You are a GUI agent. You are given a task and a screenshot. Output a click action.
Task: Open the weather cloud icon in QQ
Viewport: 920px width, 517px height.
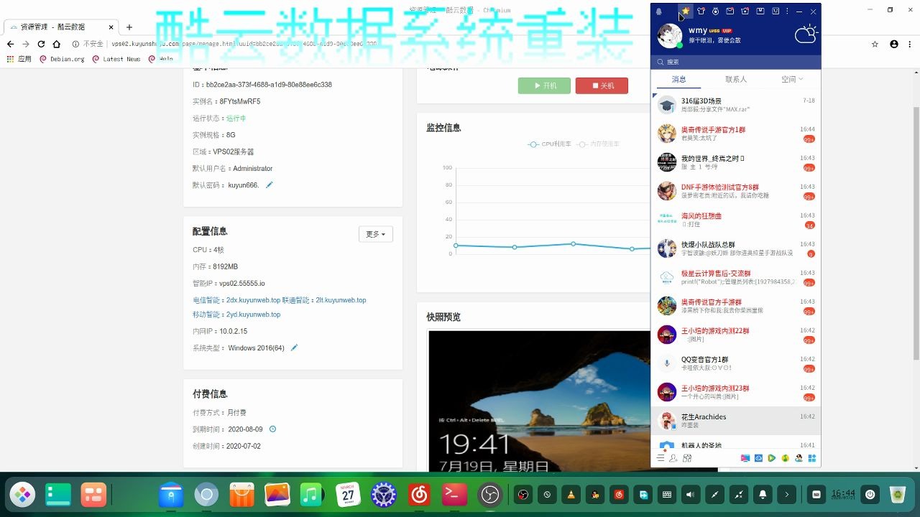(x=806, y=34)
